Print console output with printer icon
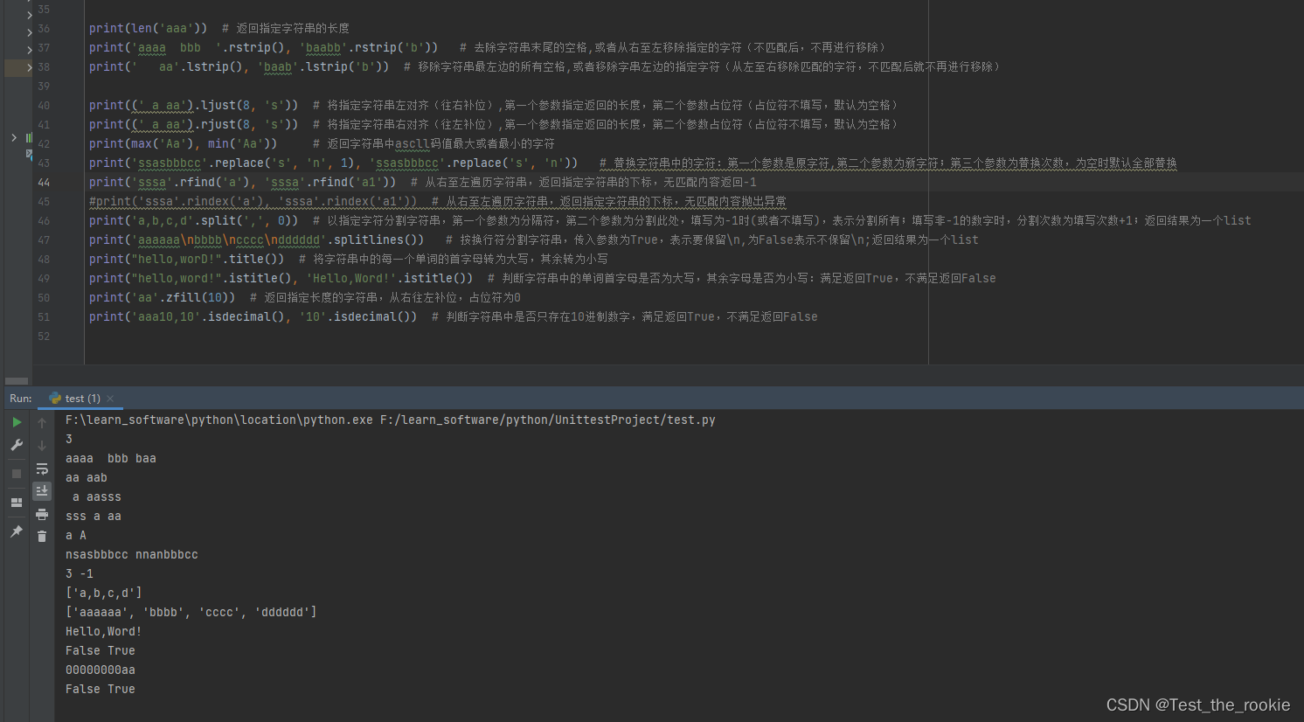The height and width of the screenshot is (722, 1304). 42,514
